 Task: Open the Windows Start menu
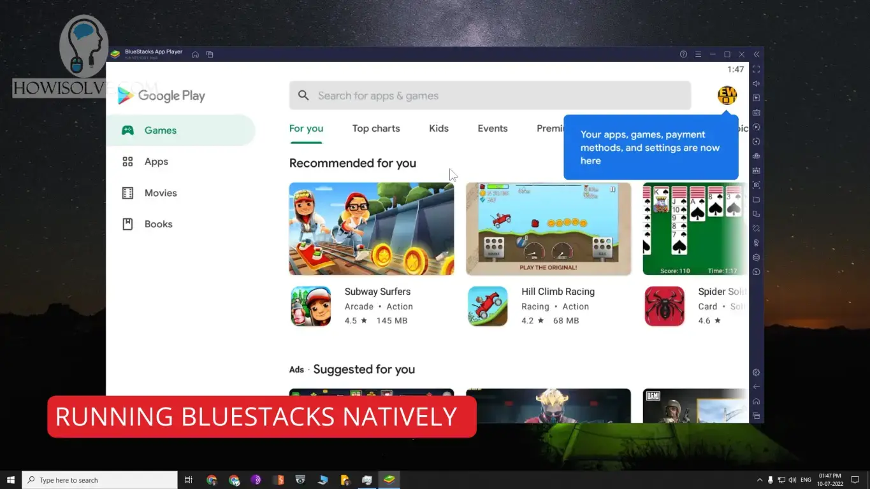tap(11, 480)
